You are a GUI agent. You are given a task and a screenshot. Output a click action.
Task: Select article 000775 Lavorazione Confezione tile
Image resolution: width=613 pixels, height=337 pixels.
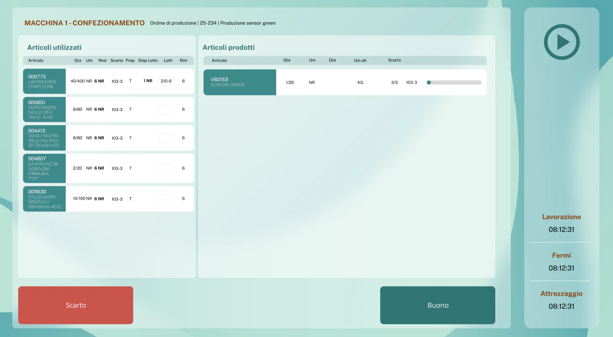click(45, 81)
